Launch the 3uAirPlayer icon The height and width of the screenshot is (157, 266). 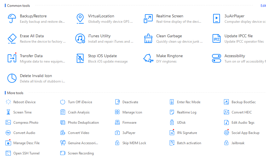click(x=217, y=18)
